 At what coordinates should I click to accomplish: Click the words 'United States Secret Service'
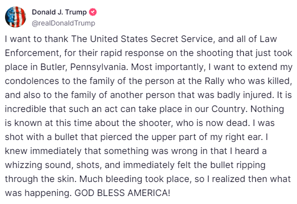pyautogui.click(x=152, y=39)
